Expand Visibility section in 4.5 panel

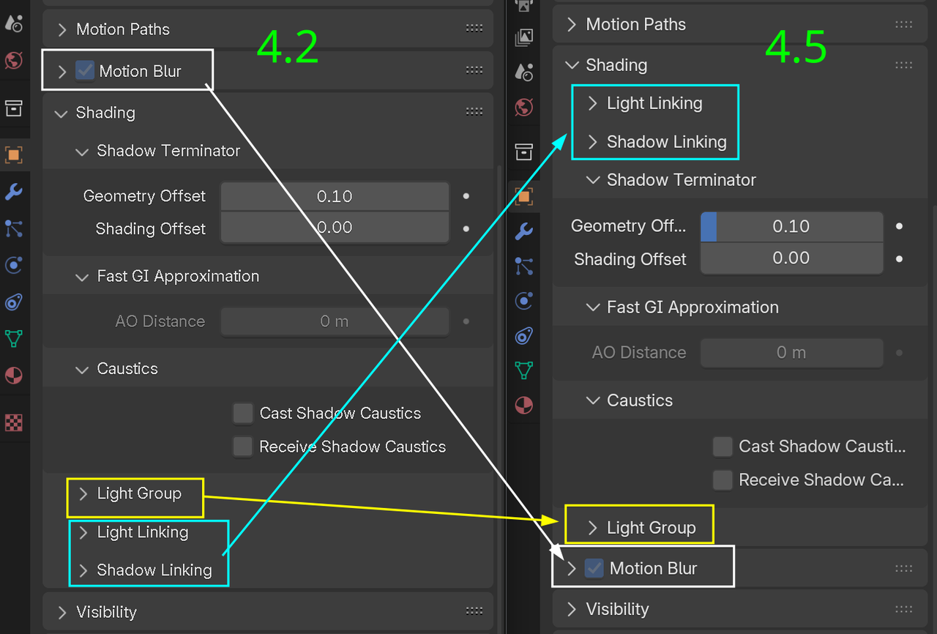point(572,609)
